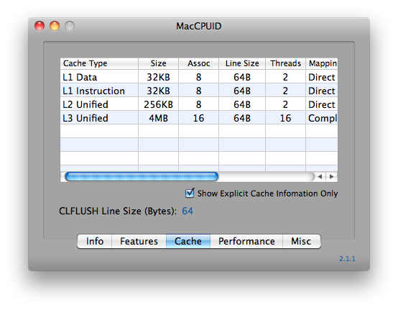Click the 4MB size cell
The width and height of the screenshot is (398, 310).
158,118
